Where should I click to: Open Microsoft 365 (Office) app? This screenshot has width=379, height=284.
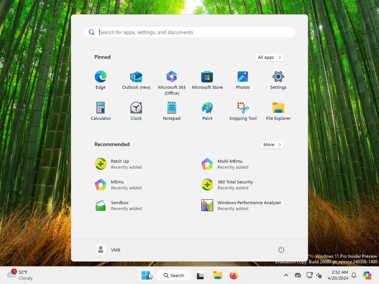coord(172,83)
